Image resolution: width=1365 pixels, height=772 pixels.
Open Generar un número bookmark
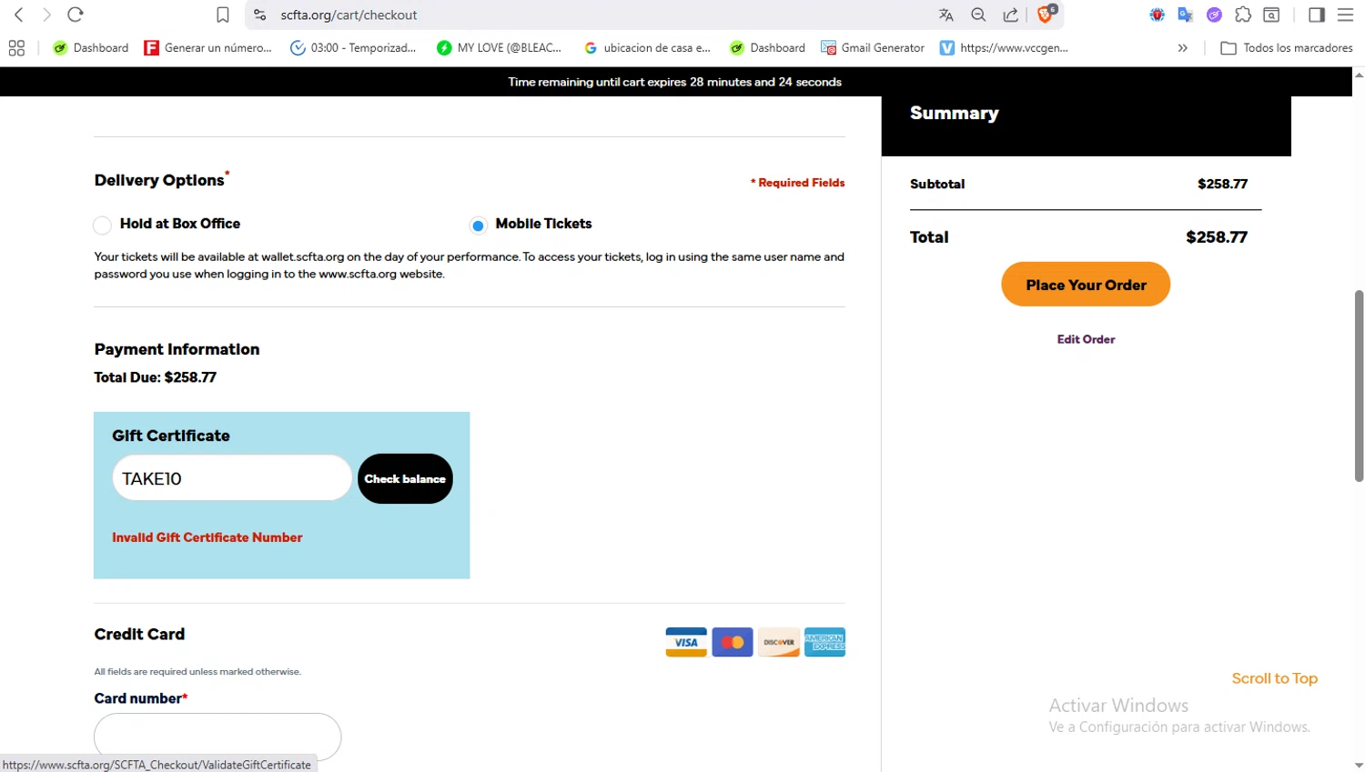pyautogui.click(x=208, y=48)
